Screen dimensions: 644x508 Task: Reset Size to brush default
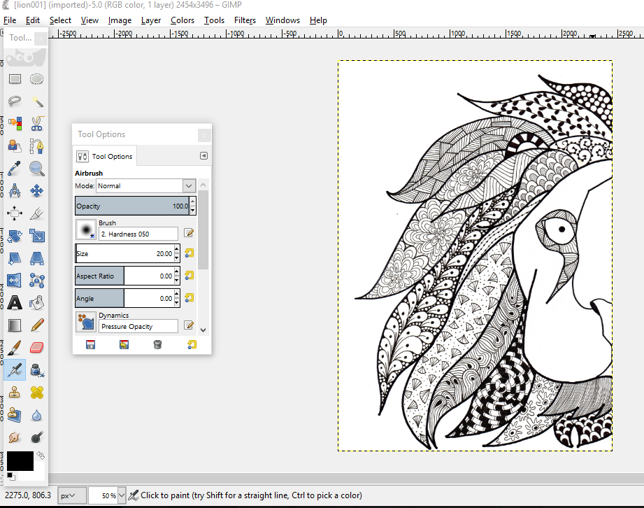[x=189, y=253]
